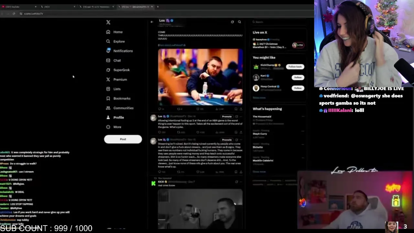Share the NBA fouling post
Screen dimensions: 414x233
241,132
